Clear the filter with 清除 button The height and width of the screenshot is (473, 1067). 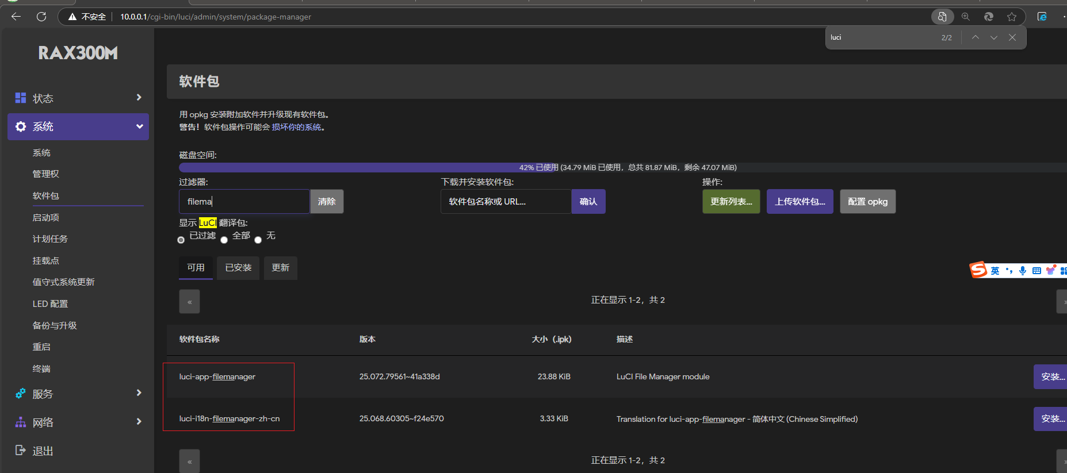point(327,202)
